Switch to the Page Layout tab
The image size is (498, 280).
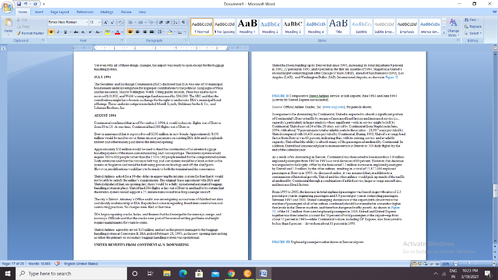click(x=60, y=13)
